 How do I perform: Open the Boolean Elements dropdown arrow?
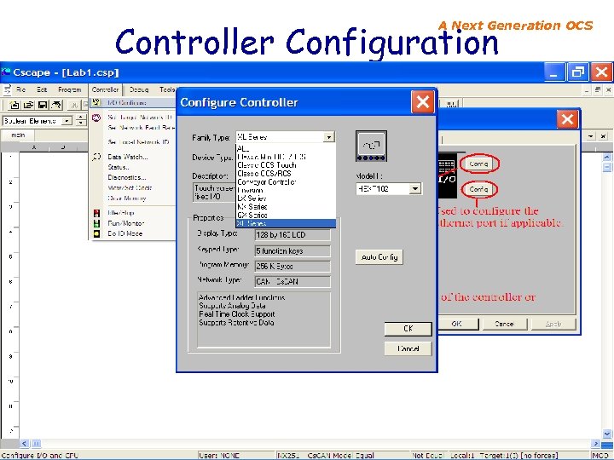point(67,121)
